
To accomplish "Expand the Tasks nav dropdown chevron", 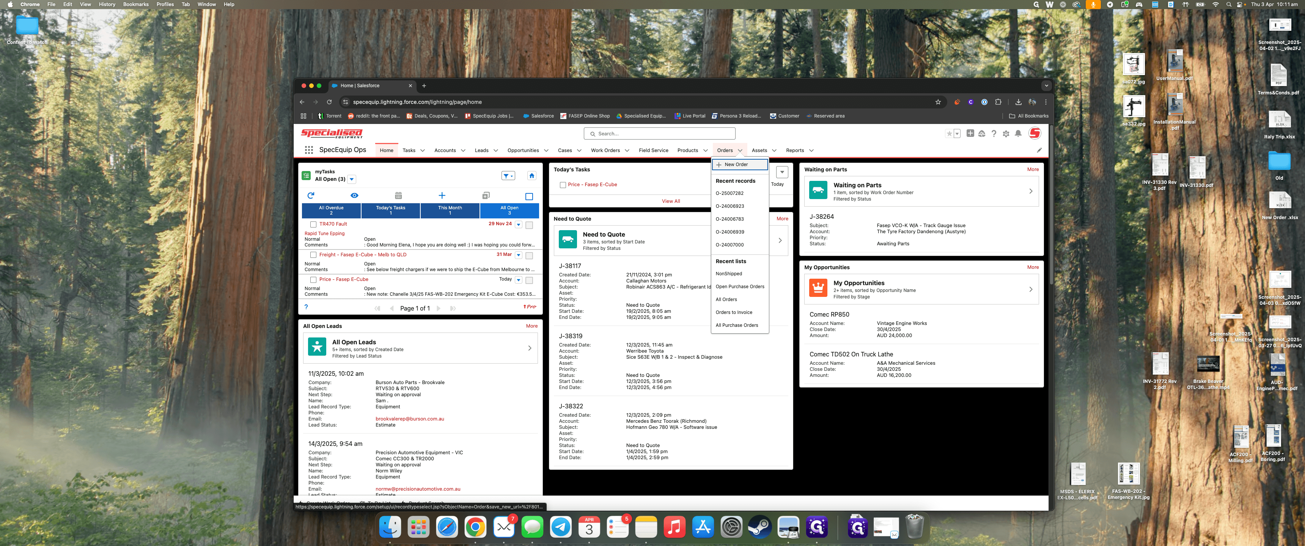I will pos(423,151).
